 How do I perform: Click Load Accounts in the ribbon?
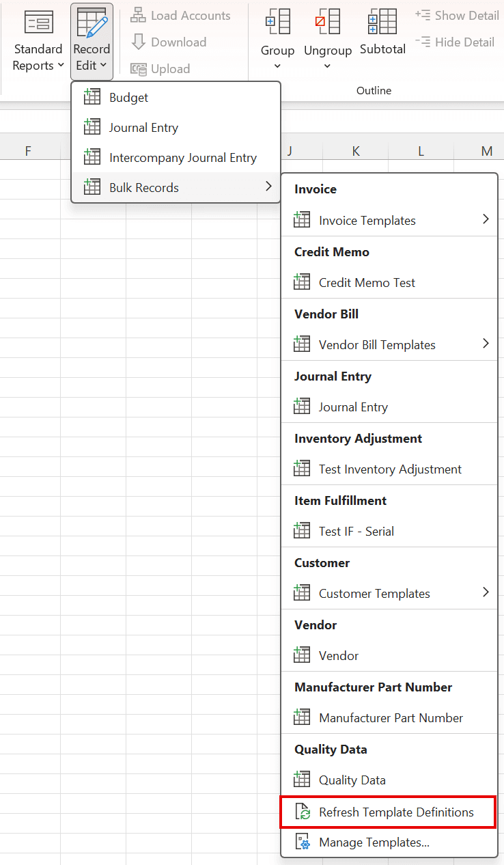180,15
